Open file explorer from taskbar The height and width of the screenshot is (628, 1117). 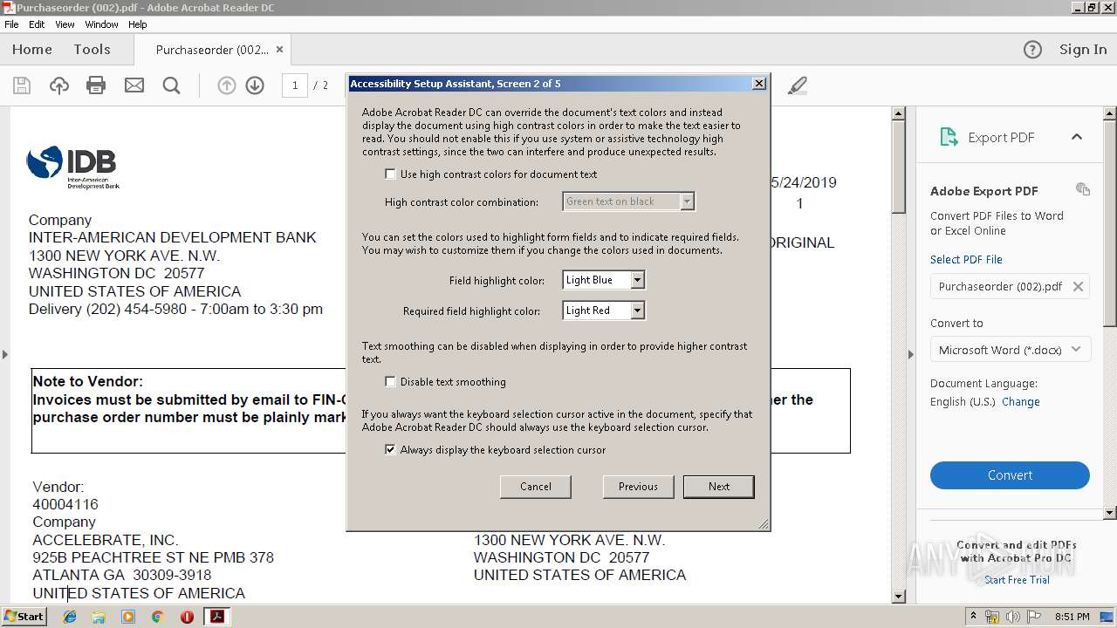(99, 617)
